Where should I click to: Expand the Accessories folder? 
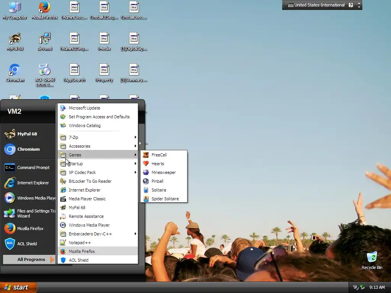(98, 146)
